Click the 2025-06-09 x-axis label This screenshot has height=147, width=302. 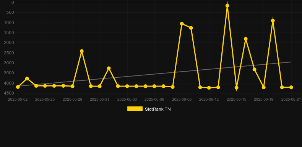point(182,100)
